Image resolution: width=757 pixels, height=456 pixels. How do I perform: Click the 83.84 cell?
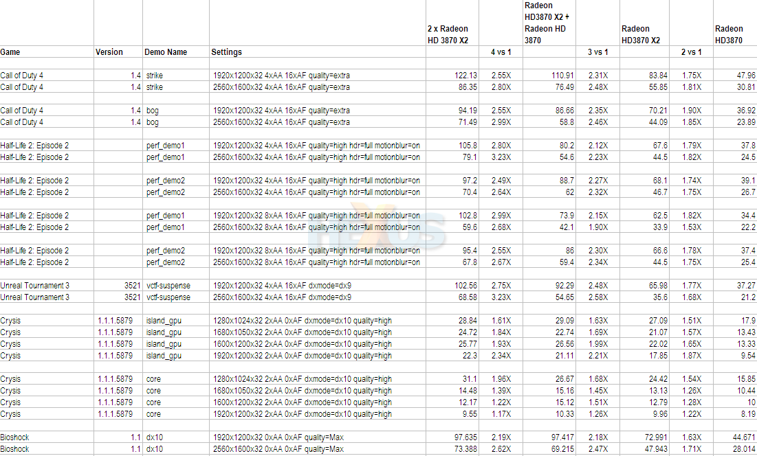click(x=644, y=75)
